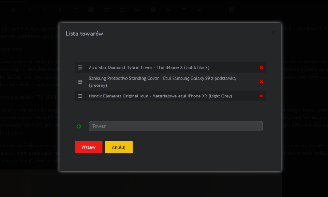
Task: Remove the Nordic Elements Original Idun product
Action: 261,96
